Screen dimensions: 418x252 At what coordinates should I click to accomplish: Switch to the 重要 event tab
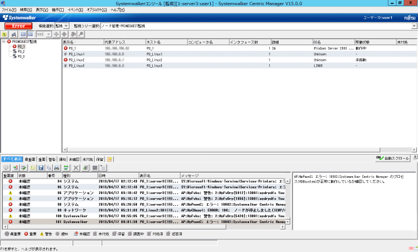tap(42, 159)
